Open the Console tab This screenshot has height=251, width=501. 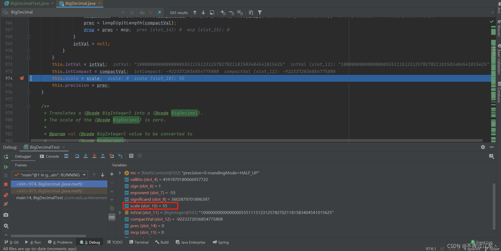click(x=49, y=156)
